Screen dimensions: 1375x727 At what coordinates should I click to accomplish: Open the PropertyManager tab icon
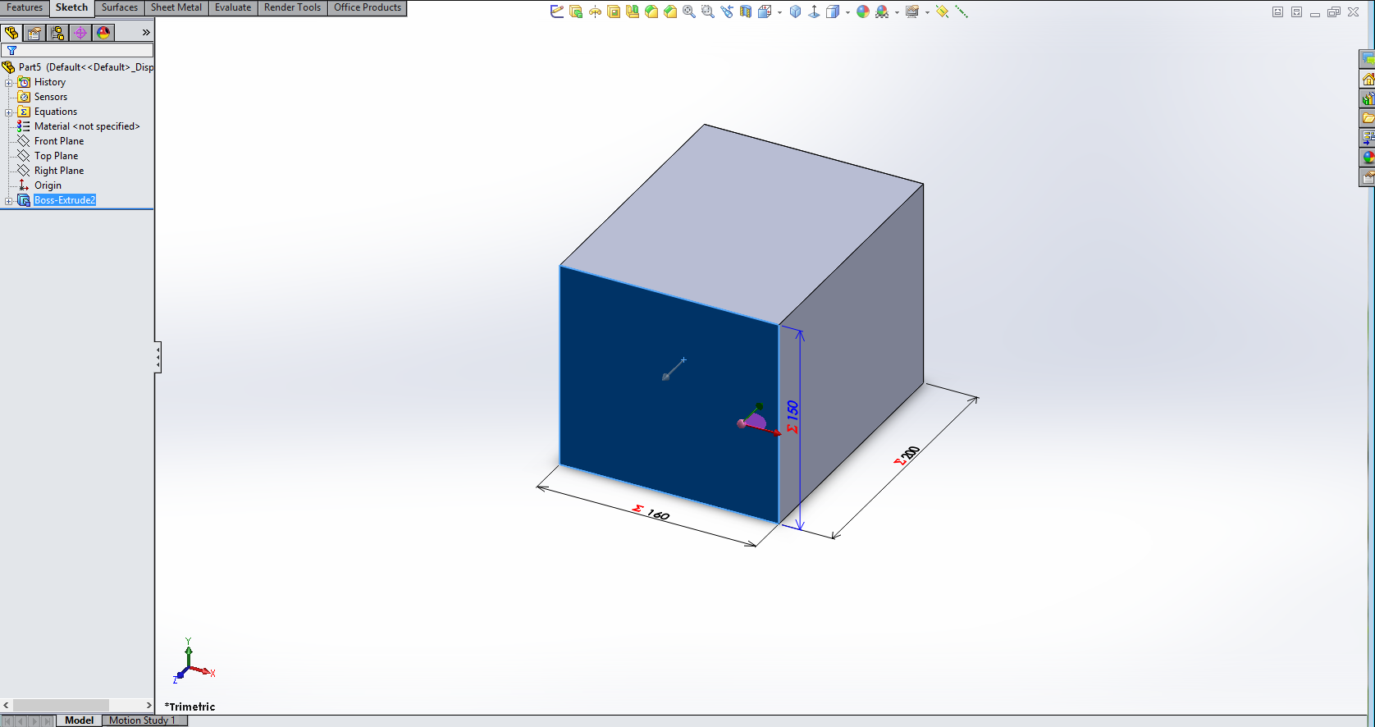point(34,33)
